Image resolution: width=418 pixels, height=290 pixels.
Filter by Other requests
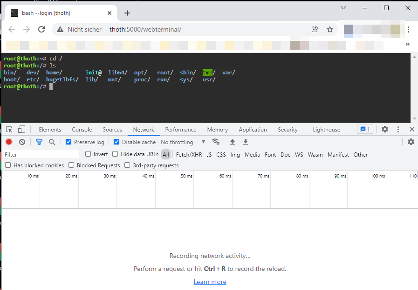point(360,154)
